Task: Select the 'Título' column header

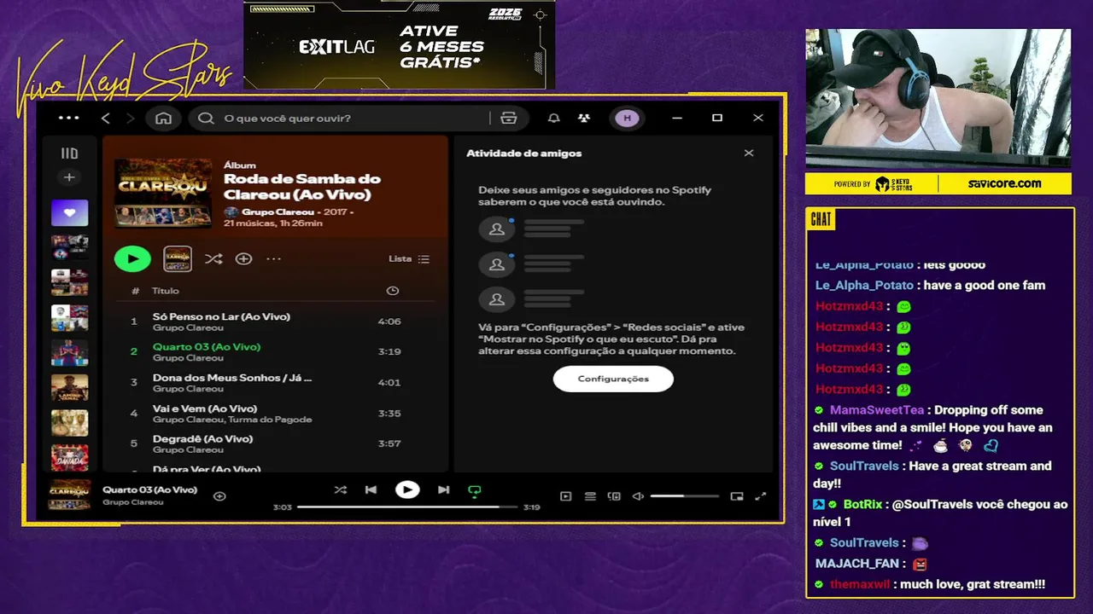Action: 166,291
